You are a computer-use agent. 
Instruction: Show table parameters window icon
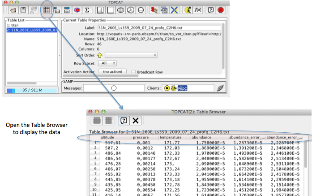point(57,10)
